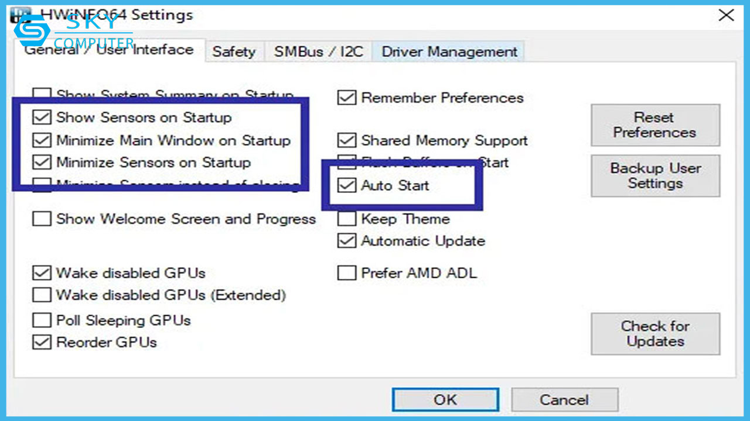
Task: Toggle Show Sensors on Startup checkbox
Action: coord(42,118)
